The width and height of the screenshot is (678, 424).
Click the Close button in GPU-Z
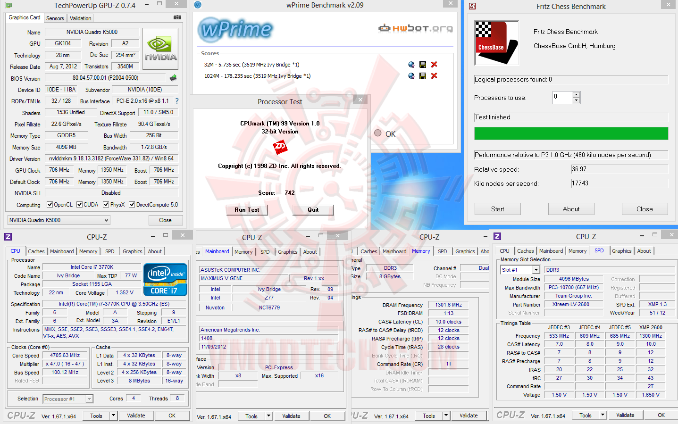[165, 220]
